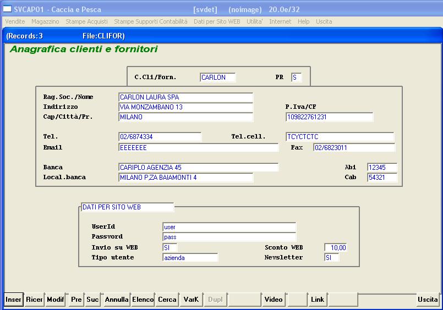
Task: Click the Inser button
Action: click(13, 300)
